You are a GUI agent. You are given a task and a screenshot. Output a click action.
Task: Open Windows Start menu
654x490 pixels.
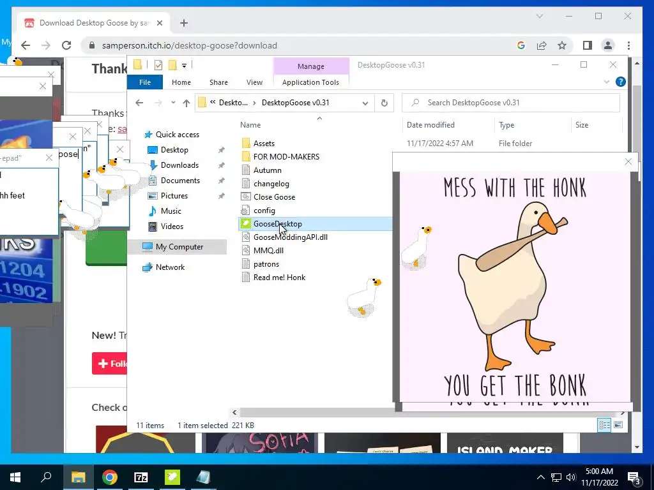15,477
